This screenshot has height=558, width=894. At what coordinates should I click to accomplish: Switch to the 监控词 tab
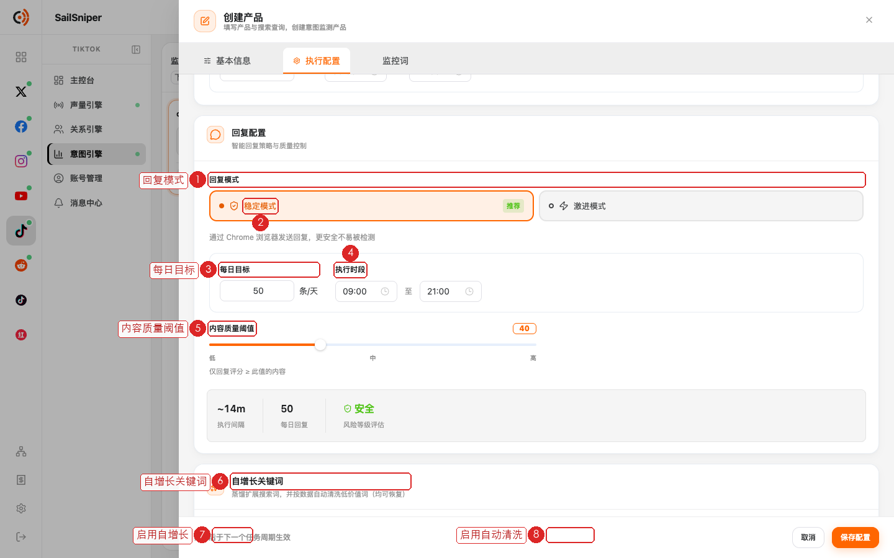point(395,61)
